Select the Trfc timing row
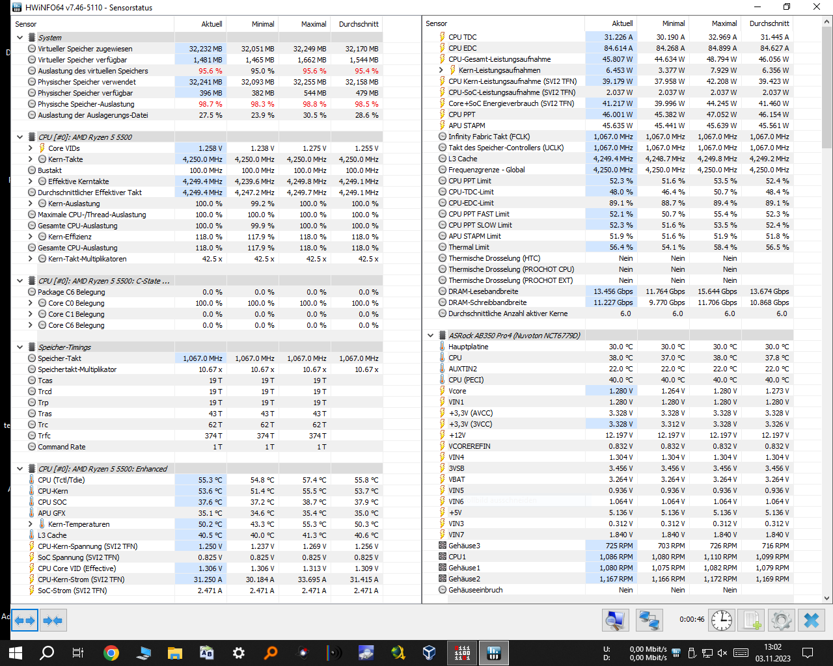 pos(197,436)
